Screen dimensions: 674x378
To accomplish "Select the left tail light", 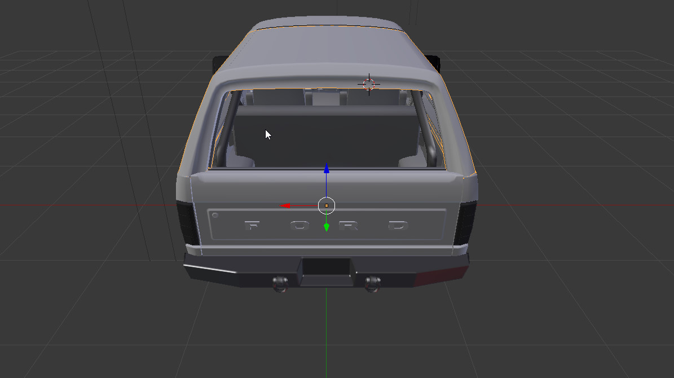I will (187, 223).
